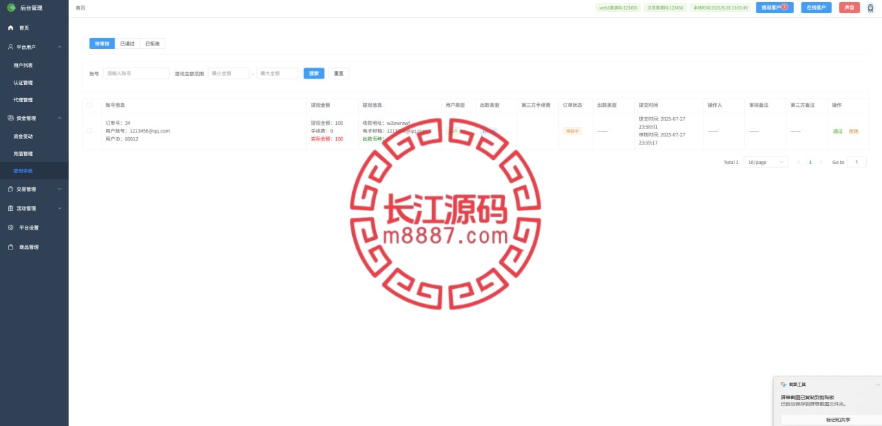Click the 资金管理 wallet icon

click(10, 118)
